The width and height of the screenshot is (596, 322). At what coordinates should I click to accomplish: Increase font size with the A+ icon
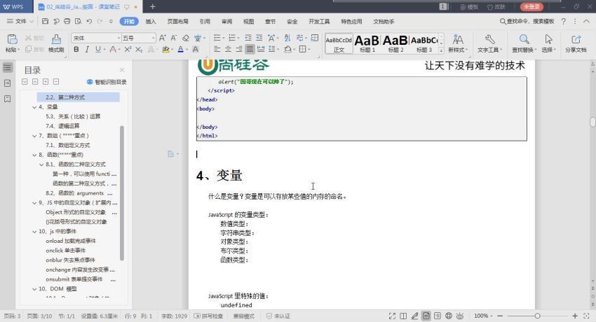tap(162, 38)
